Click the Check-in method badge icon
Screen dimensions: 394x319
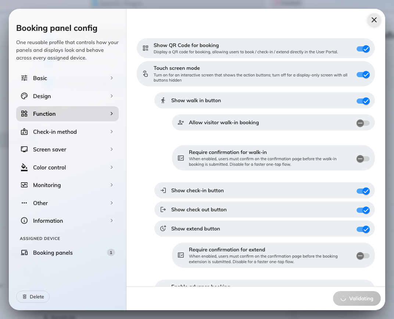point(24,132)
